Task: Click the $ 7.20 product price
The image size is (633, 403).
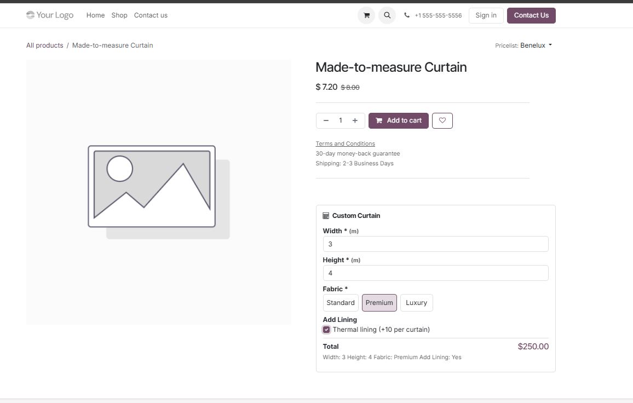Action: tap(326, 87)
